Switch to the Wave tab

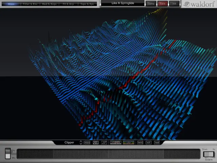coord(11,4)
